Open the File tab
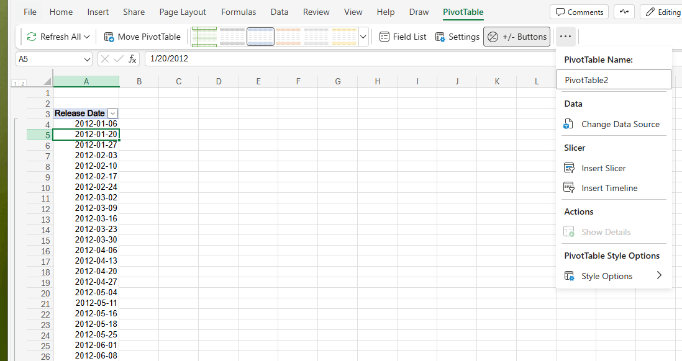The height and width of the screenshot is (361, 682). 30,12
